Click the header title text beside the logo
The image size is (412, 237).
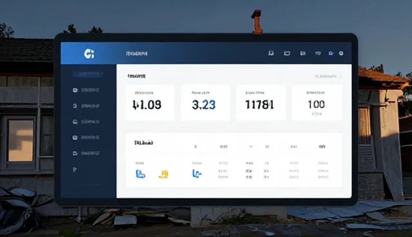(x=136, y=53)
